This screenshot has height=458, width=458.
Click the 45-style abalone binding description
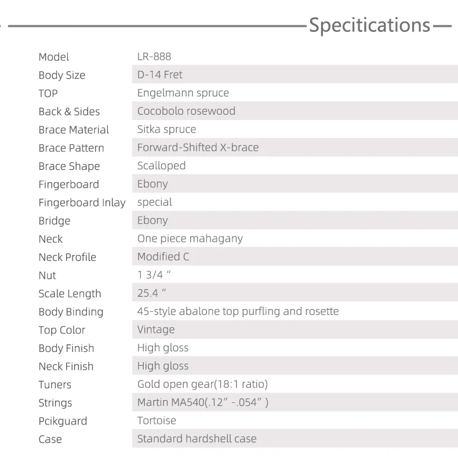[x=238, y=311]
